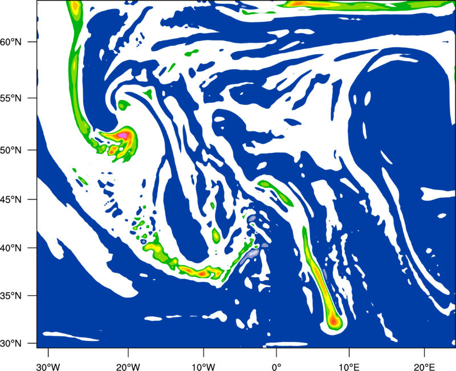Click the magenta peak near 51°N 20°W
Viewport: 456px width, 371px height.
pyautogui.click(x=124, y=135)
